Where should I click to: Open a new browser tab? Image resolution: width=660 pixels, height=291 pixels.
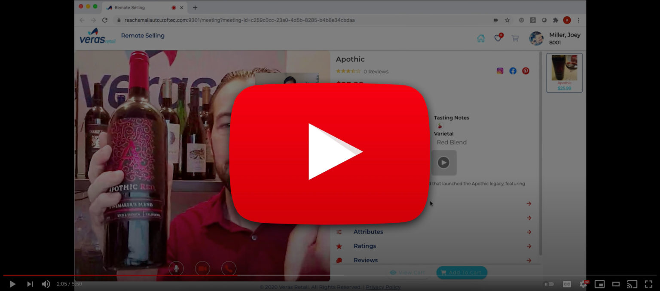click(195, 8)
